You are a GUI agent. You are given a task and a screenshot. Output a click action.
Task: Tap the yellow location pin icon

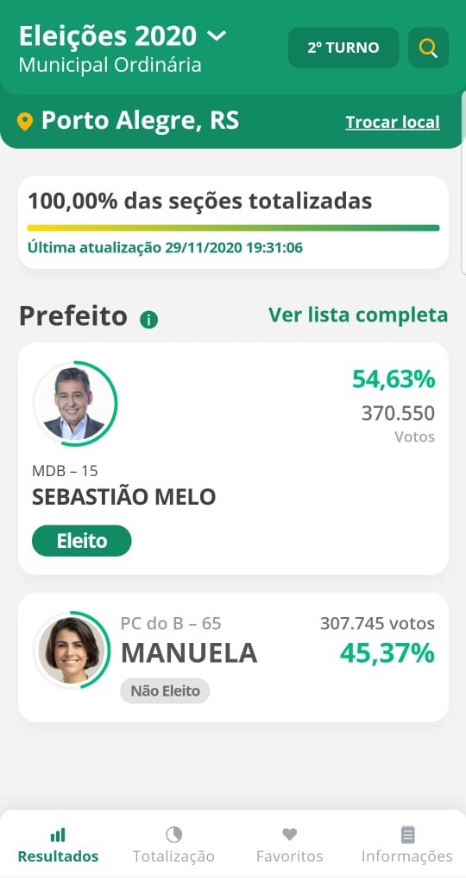(x=25, y=122)
